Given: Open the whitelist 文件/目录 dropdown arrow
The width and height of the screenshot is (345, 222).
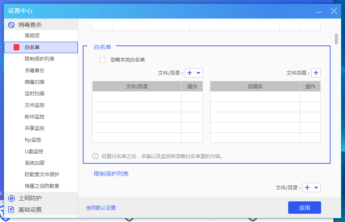Looking at the screenshot, I should [x=198, y=73].
